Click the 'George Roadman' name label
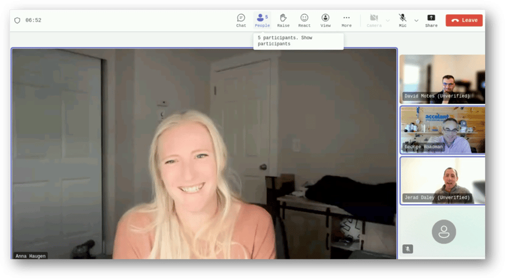This screenshot has width=505, height=279. click(x=423, y=147)
